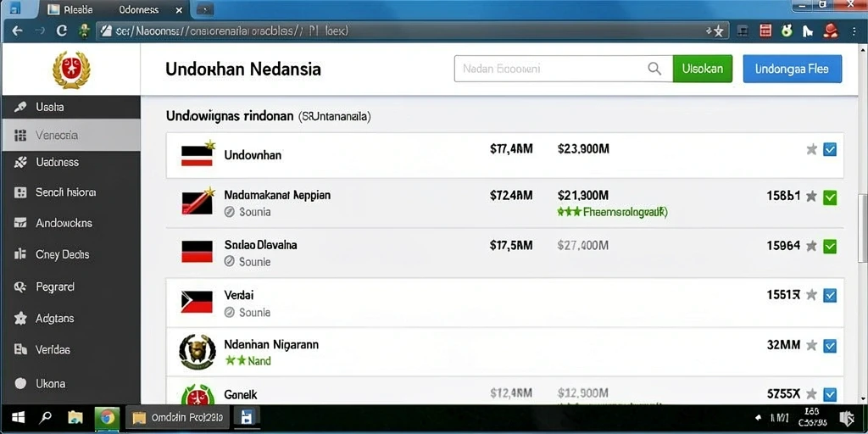Click the $21,300M value

pos(583,196)
